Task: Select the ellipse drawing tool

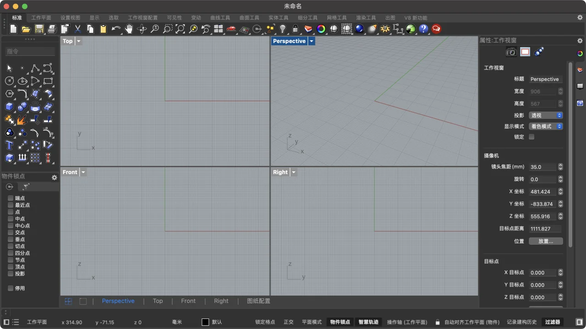Action: click(22, 81)
